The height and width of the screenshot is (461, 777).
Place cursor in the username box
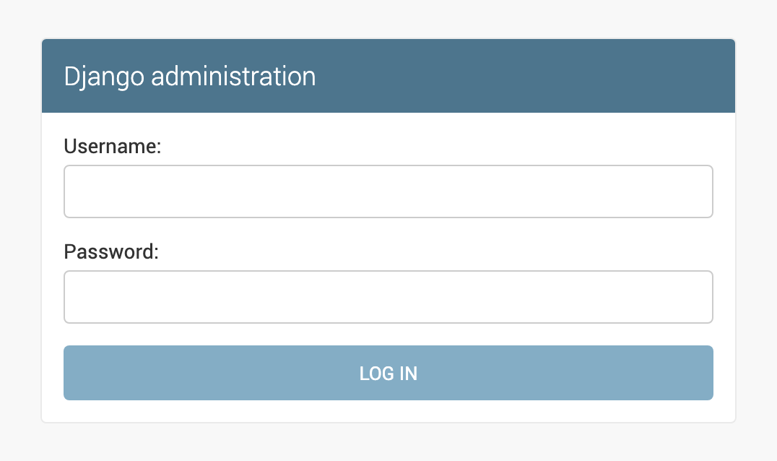[x=388, y=191]
